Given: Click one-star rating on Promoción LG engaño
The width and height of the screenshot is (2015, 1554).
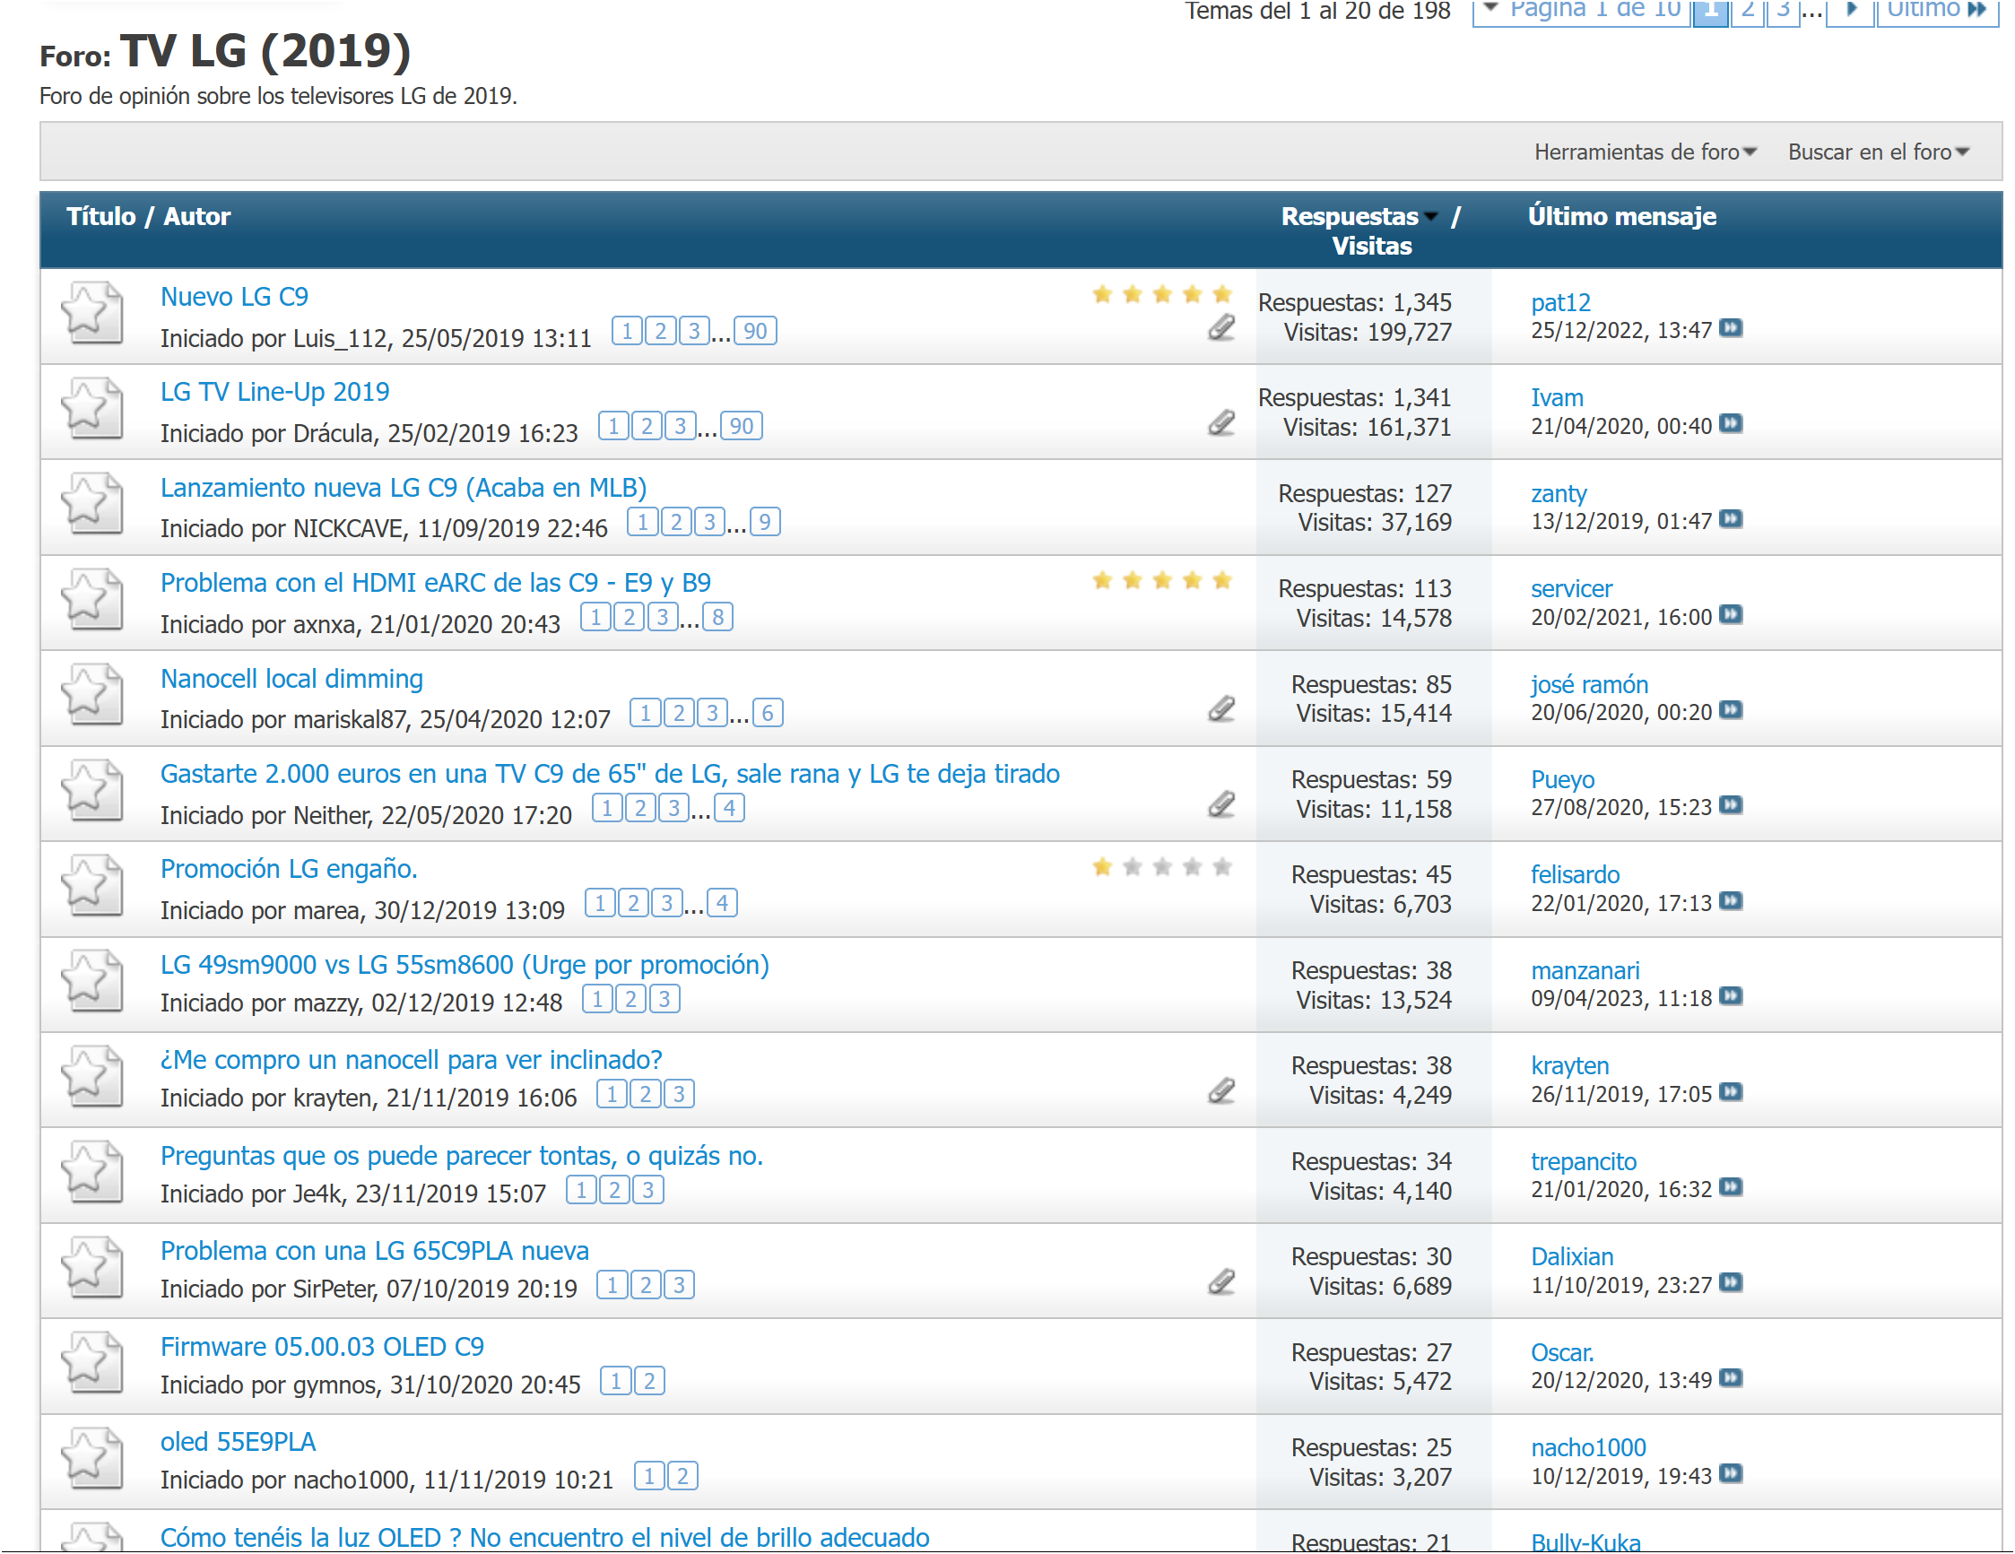Looking at the screenshot, I should click(x=1162, y=867).
